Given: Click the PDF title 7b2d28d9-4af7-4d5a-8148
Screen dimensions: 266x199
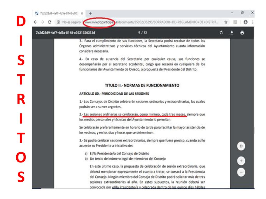Looking at the screenshot, I should point(65,33).
